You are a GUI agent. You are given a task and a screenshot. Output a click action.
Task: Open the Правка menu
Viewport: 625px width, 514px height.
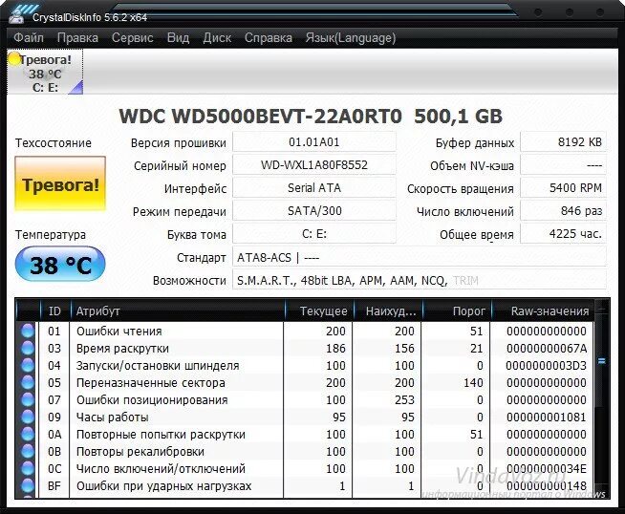pyautogui.click(x=77, y=38)
